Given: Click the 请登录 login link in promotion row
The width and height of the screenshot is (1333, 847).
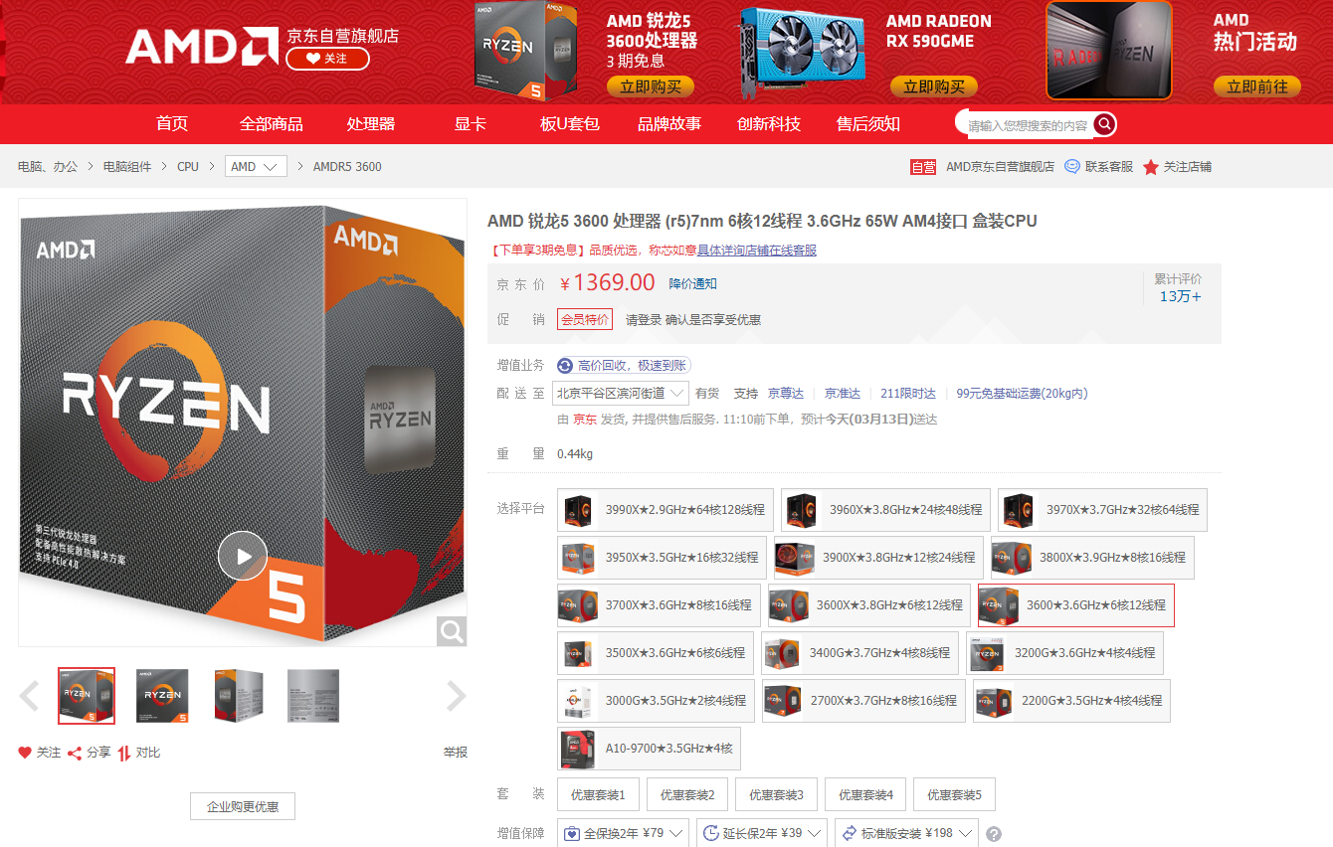Looking at the screenshot, I should coord(644,320).
